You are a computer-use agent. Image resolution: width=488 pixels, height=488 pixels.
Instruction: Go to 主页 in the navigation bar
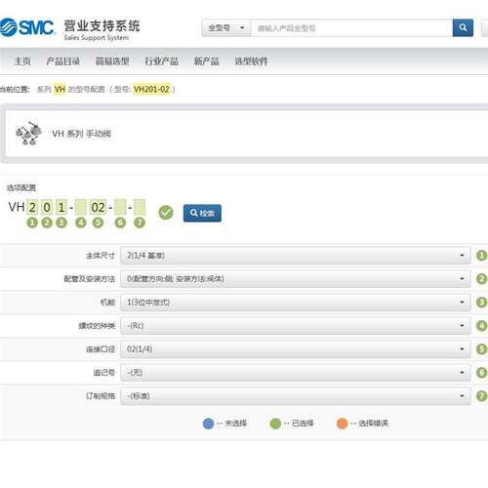22,61
